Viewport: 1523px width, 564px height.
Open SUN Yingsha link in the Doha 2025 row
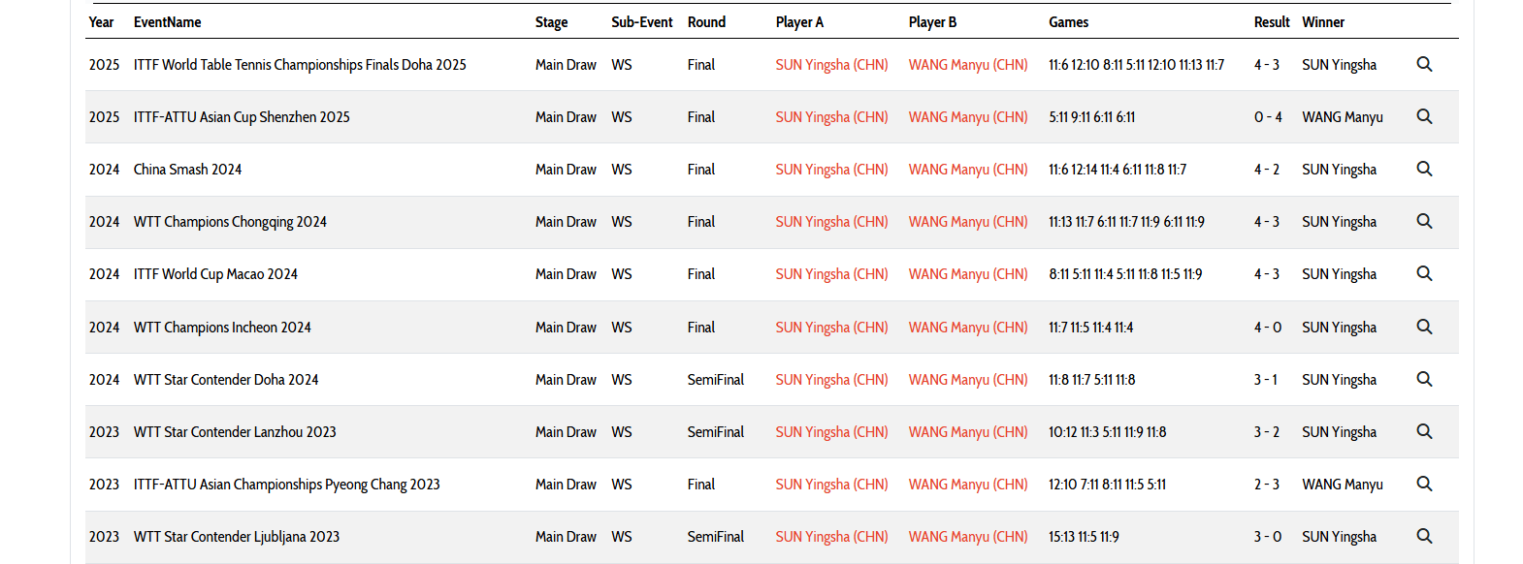(831, 65)
